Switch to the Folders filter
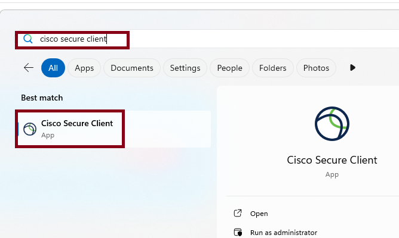Image resolution: width=399 pixels, height=238 pixels. pyautogui.click(x=272, y=68)
